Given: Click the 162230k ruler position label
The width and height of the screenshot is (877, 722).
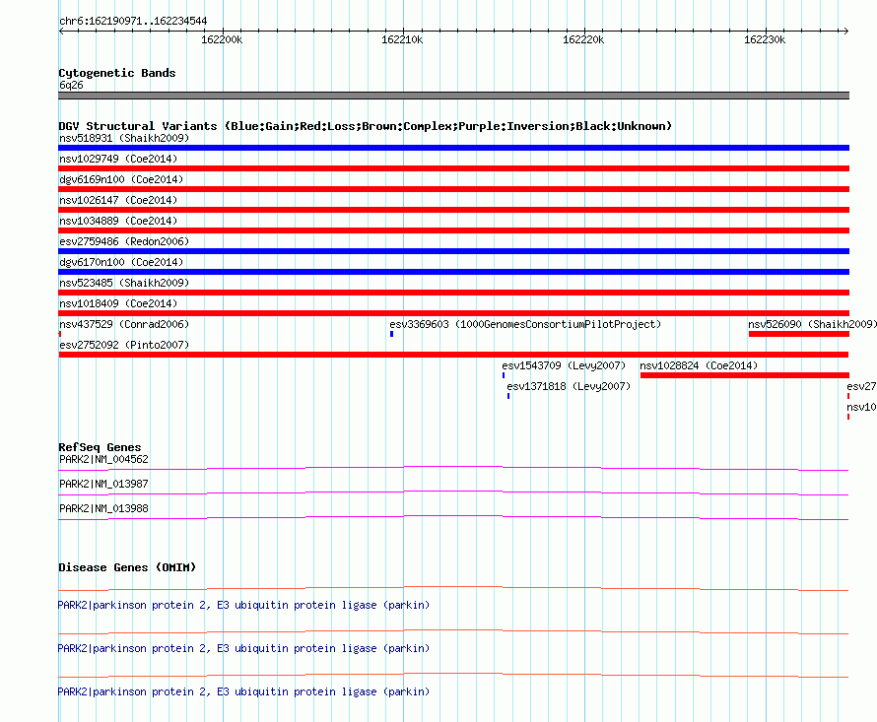Looking at the screenshot, I should [765, 39].
